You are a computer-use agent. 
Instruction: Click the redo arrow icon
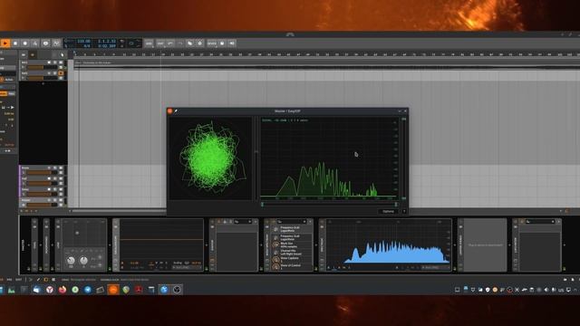[180, 43]
